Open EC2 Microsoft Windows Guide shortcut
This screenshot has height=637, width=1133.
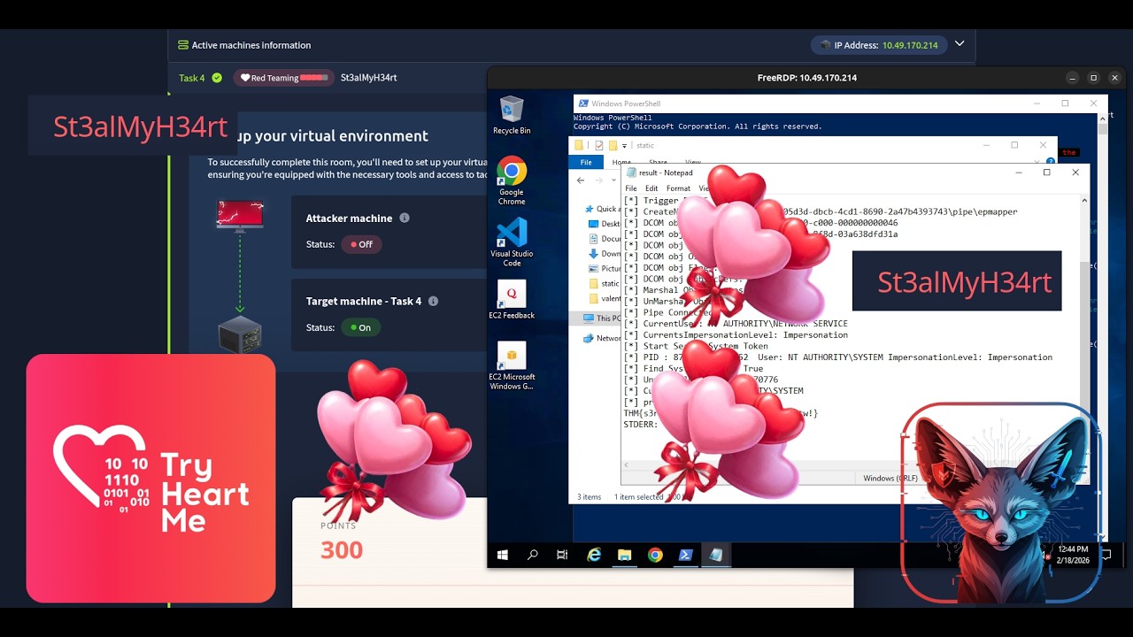[x=512, y=365]
